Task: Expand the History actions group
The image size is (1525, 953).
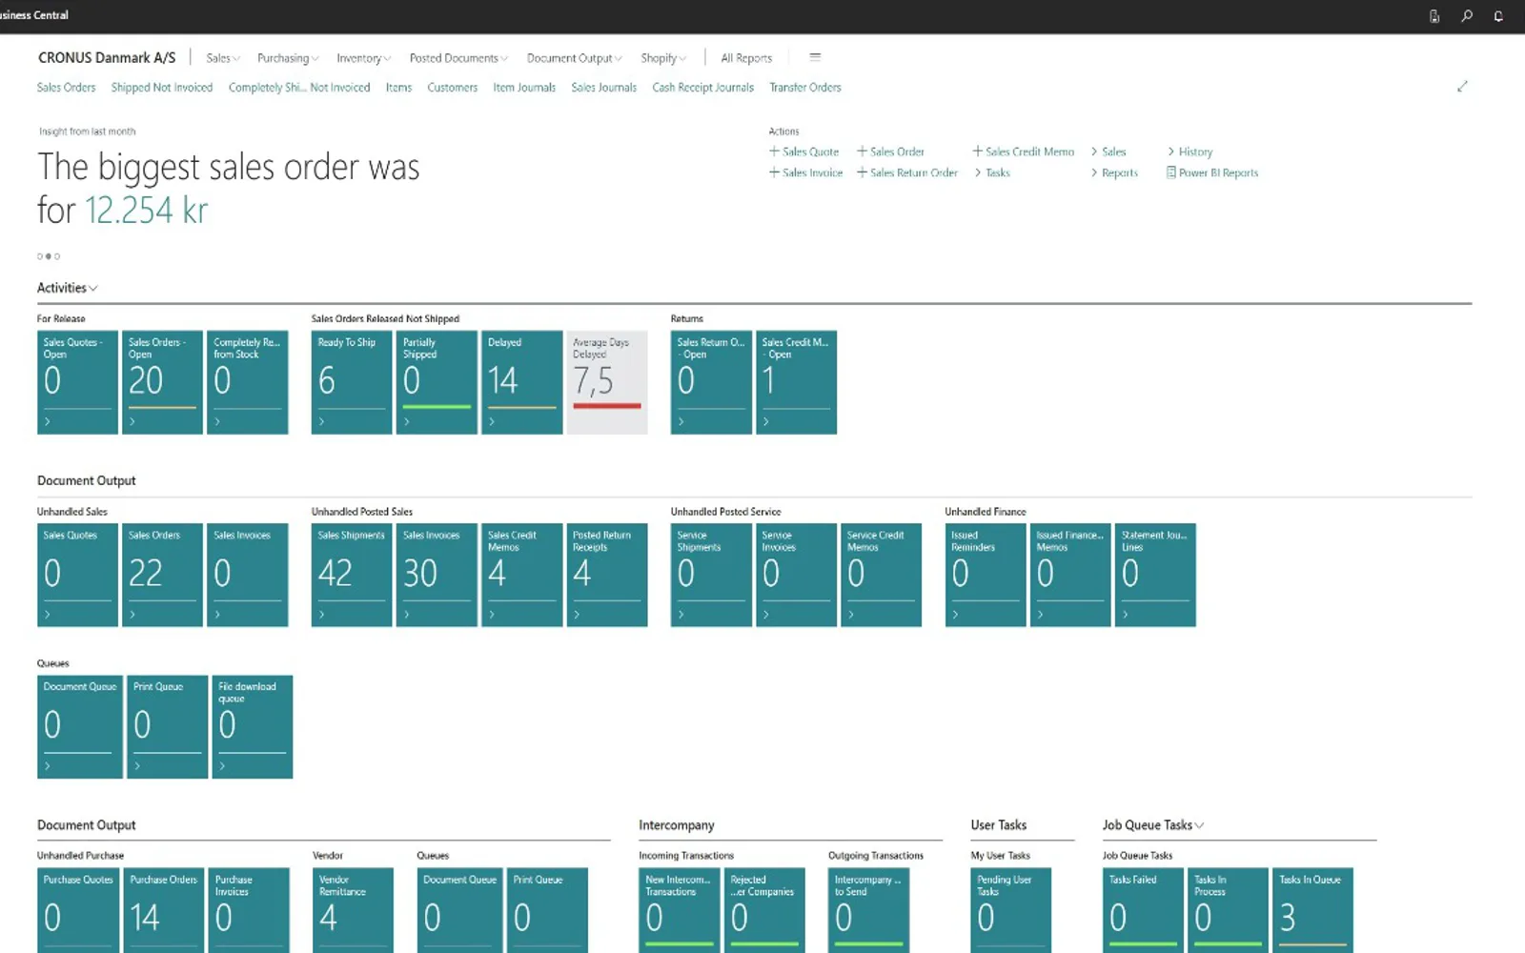Action: point(1189,152)
